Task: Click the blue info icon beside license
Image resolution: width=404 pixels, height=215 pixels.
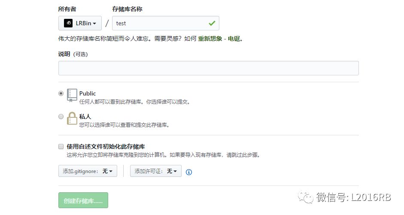Action: click(x=189, y=172)
